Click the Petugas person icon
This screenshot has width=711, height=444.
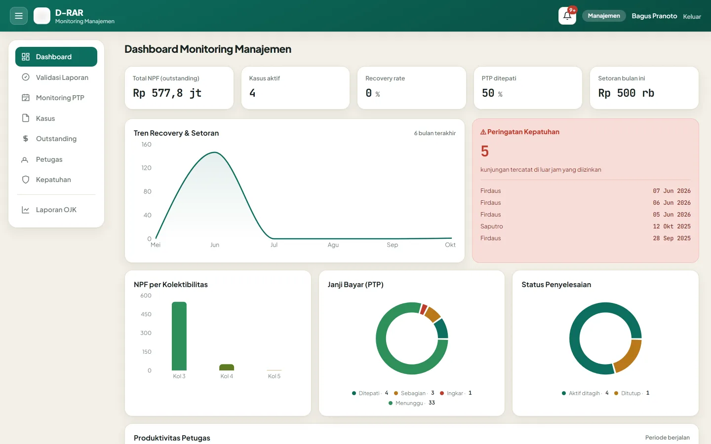[25, 159]
